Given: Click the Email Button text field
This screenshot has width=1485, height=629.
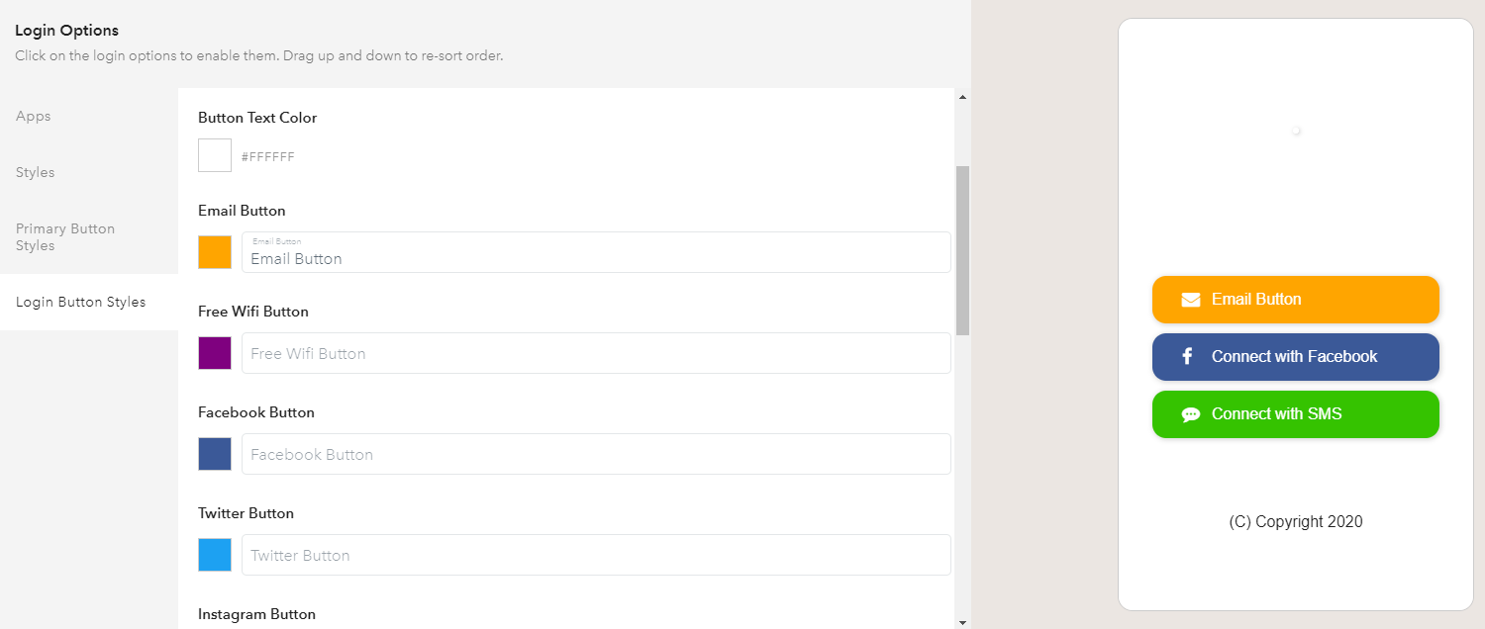Looking at the screenshot, I should click(596, 252).
